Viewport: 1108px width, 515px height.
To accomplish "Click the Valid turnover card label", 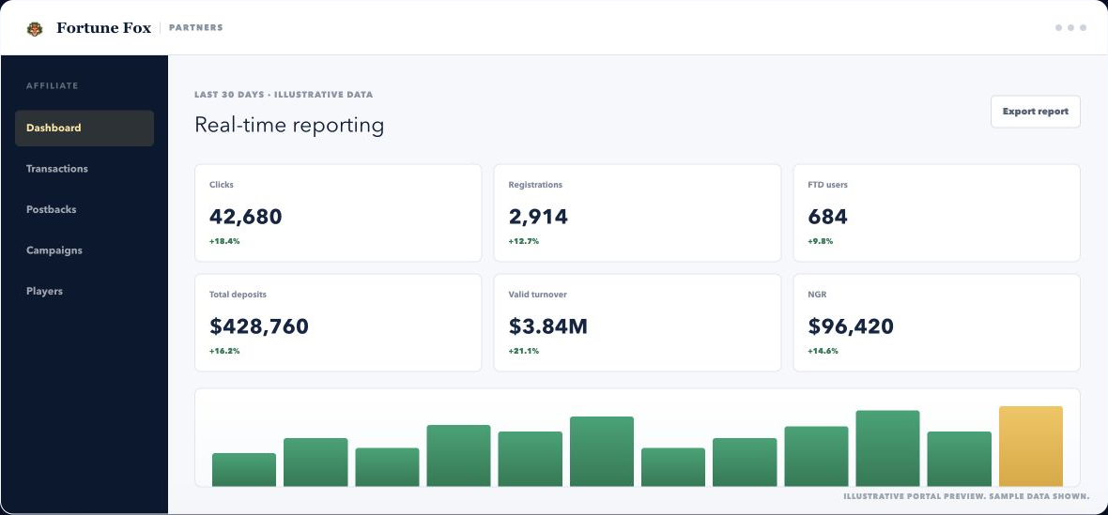I will point(538,295).
